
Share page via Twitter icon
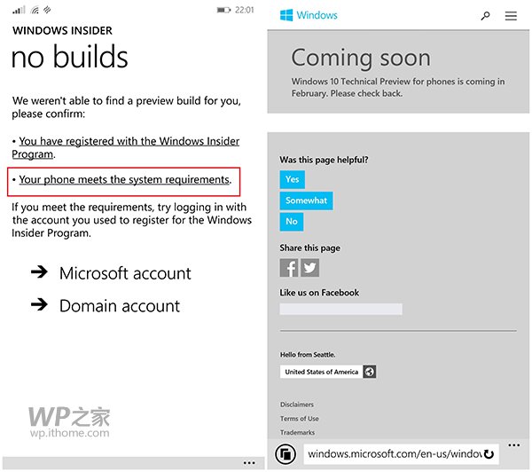pos(309,268)
